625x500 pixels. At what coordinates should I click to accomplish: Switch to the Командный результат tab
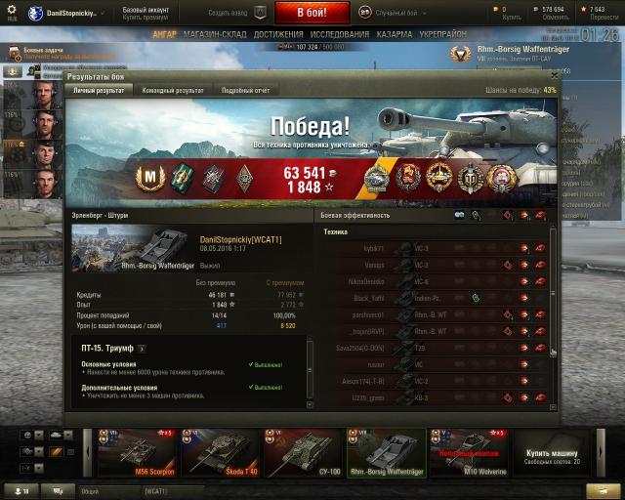click(x=173, y=91)
